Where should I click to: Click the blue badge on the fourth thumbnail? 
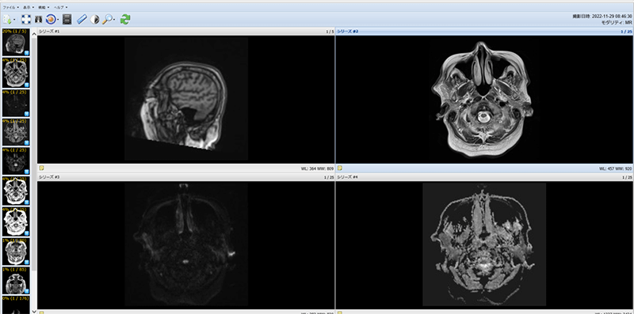tap(26, 143)
